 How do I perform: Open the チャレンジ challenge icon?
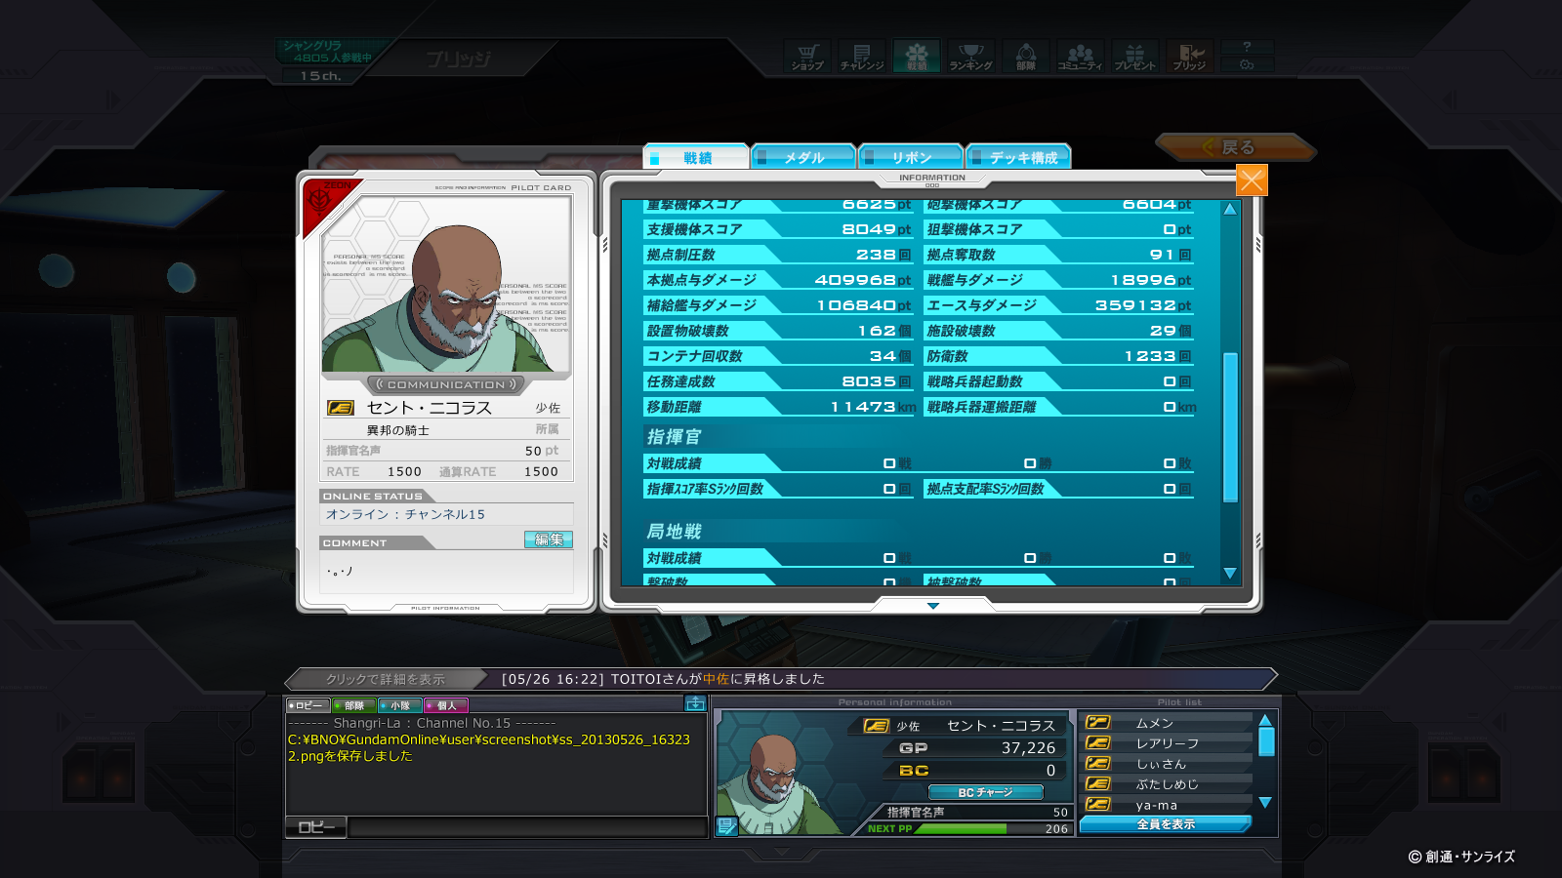tap(862, 56)
